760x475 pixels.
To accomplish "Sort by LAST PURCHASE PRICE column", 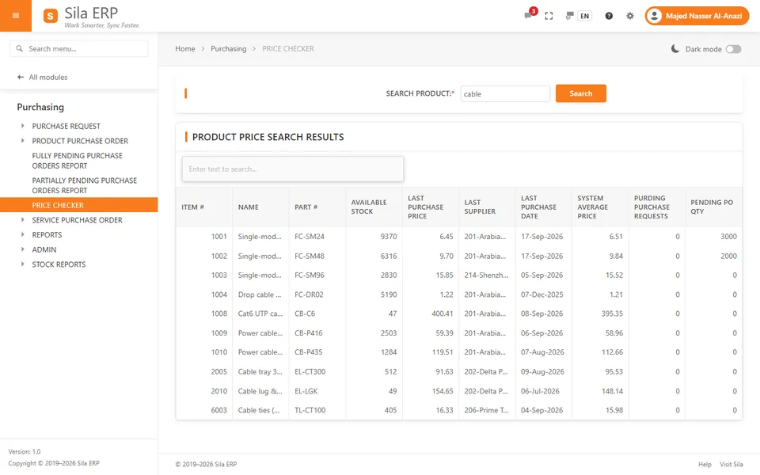I will coord(431,207).
